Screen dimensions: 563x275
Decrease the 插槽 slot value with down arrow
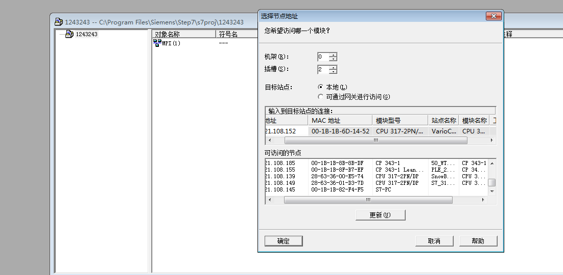pyautogui.click(x=334, y=72)
